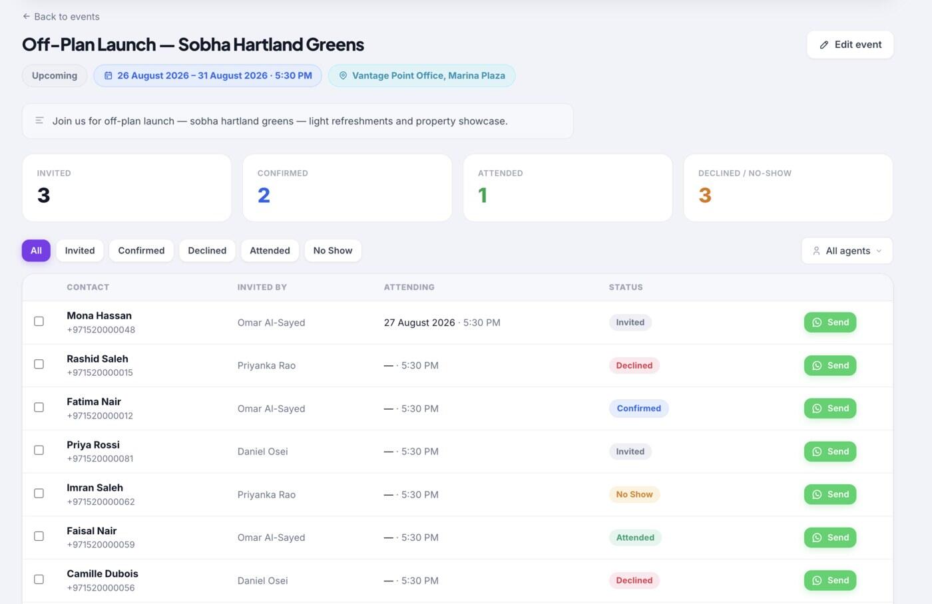Click the WhatsApp icon in Mona Hassan's row
The width and height of the screenshot is (932, 604).
point(817,323)
